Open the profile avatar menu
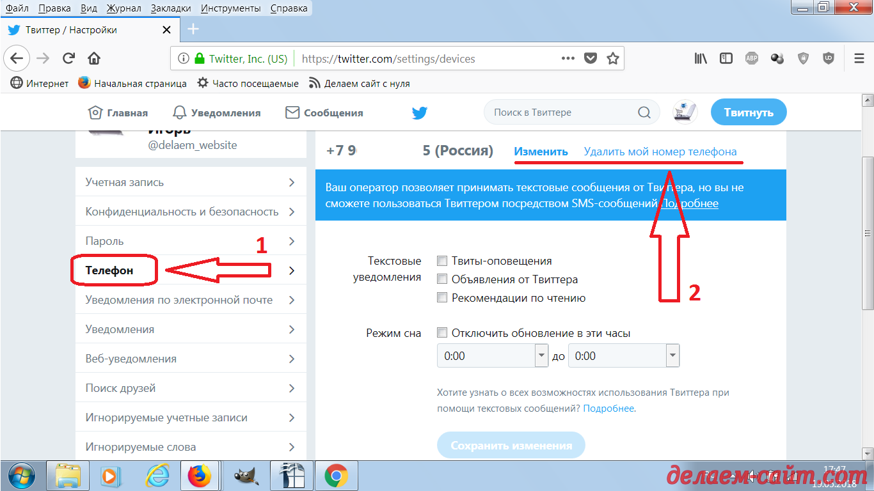874x491 pixels. pyautogui.click(x=685, y=112)
